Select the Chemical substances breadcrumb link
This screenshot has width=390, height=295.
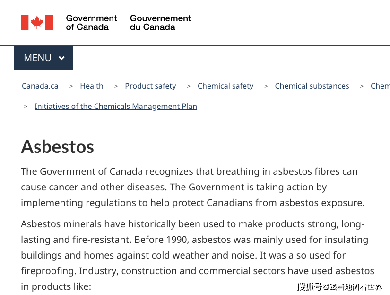click(x=312, y=86)
